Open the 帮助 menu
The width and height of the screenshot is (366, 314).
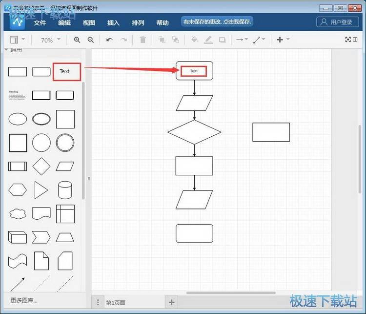coord(163,22)
